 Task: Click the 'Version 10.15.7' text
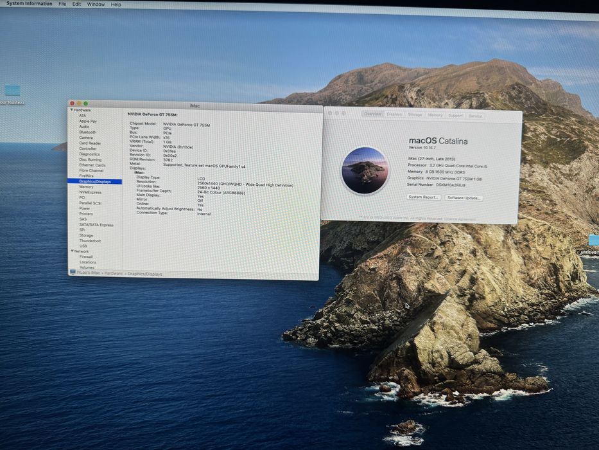tap(422, 147)
